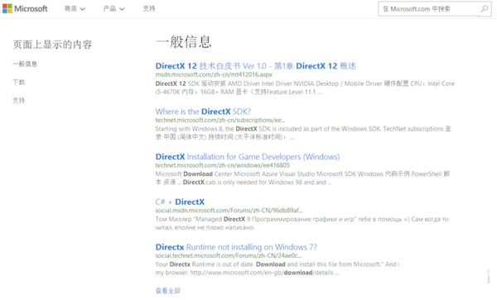The height and width of the screenshot is (300, 497).
Task: Click the search magnifier icon
Action: (x=485, y=9)
